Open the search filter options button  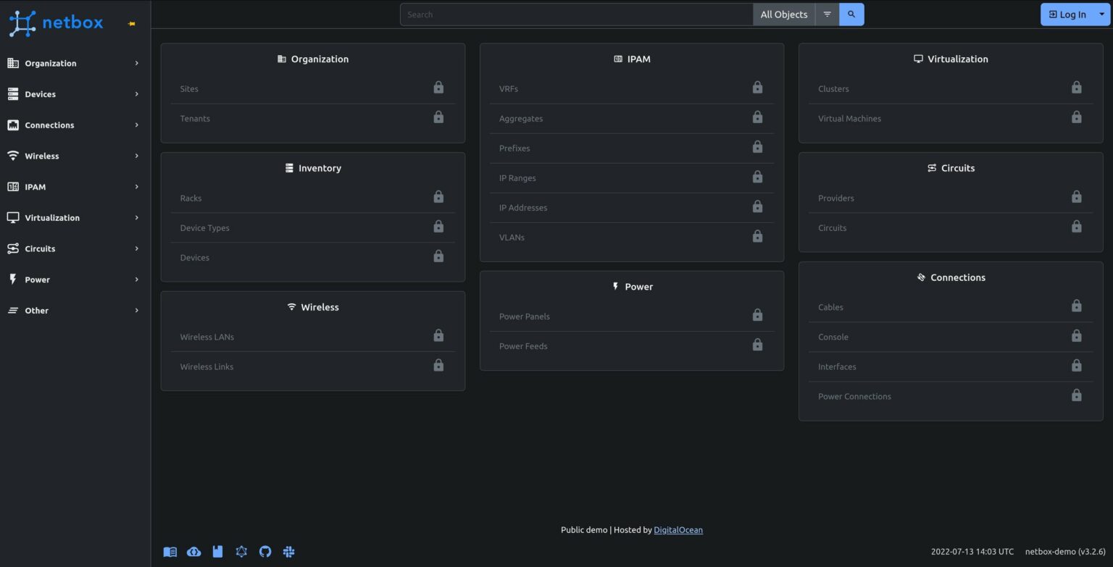point(827,14)
